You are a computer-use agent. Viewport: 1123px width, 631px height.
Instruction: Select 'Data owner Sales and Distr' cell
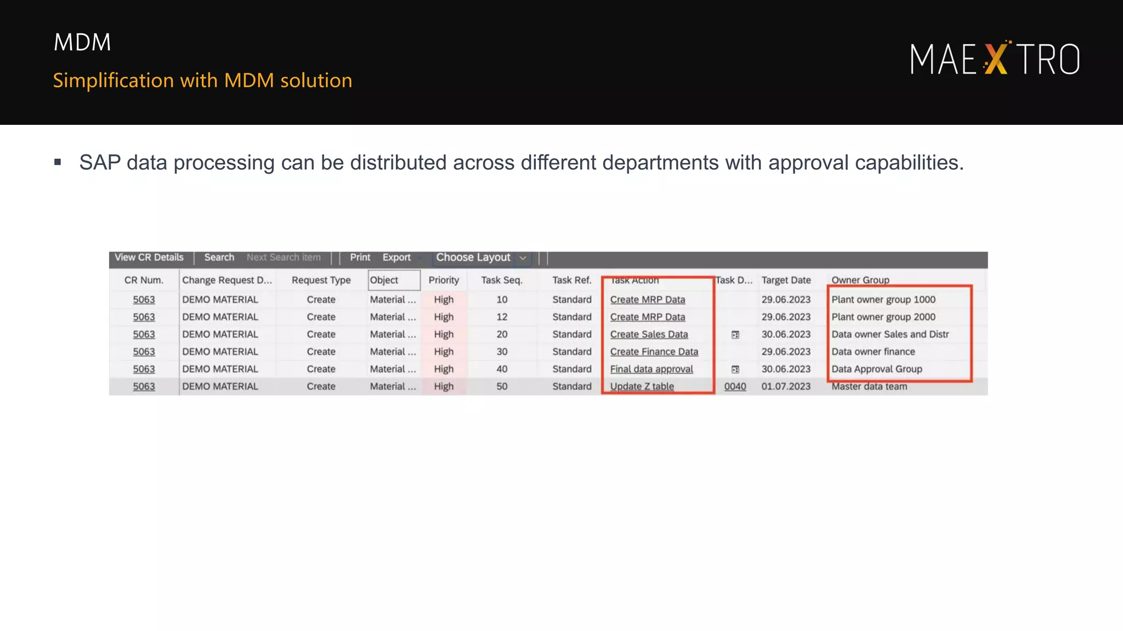click(890, 334)
